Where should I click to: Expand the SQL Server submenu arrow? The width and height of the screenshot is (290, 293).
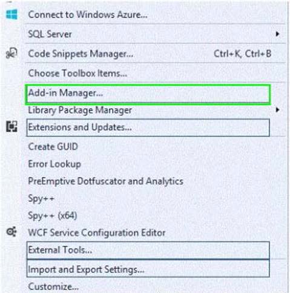tap(278, 34)
